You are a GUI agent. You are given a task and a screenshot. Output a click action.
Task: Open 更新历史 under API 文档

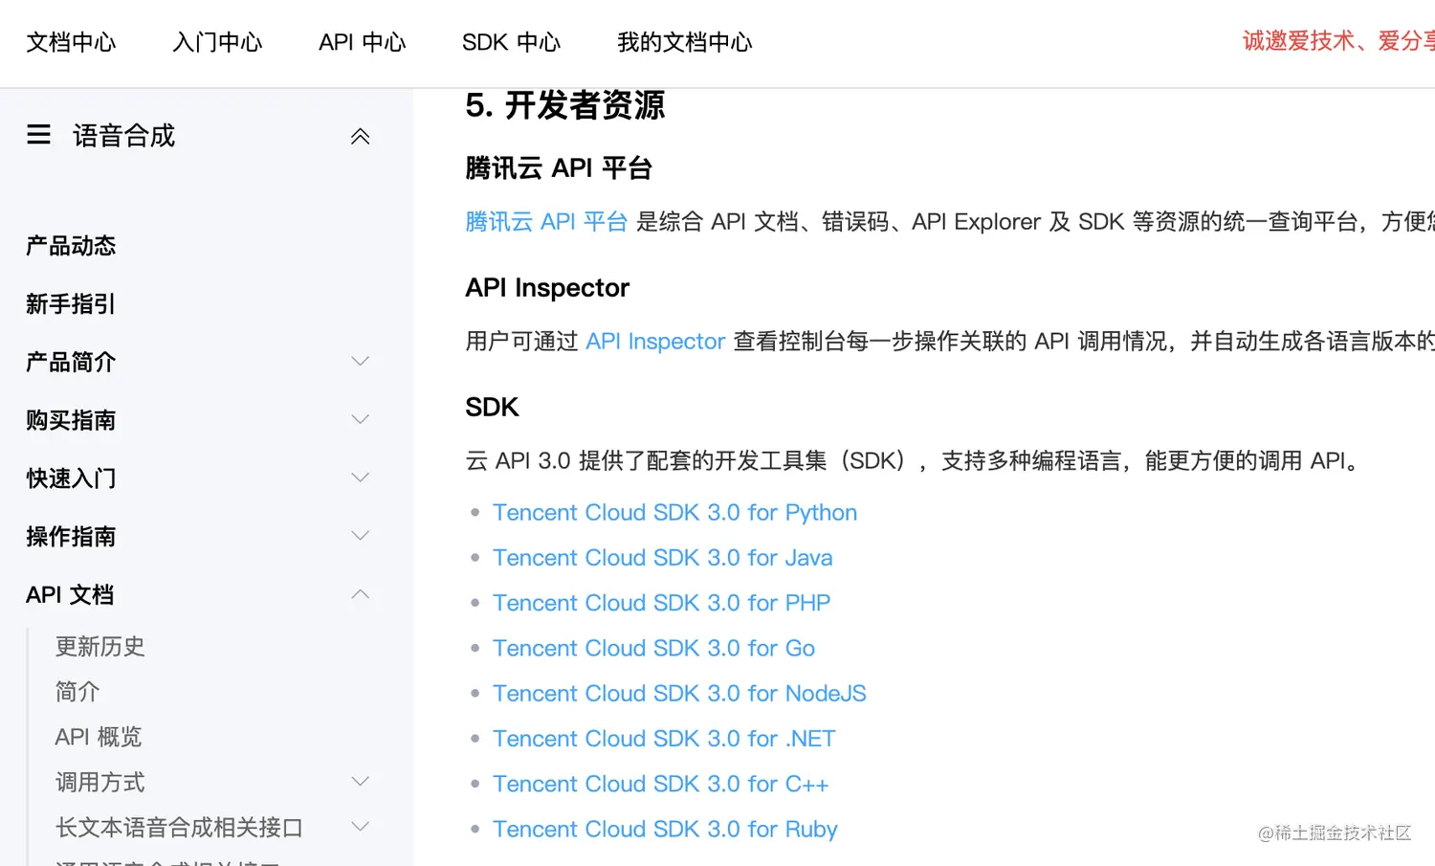pos(99,647)
